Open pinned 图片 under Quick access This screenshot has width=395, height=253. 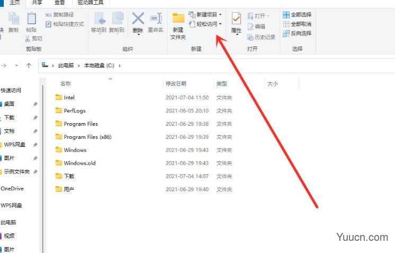[x=9, y=158]
